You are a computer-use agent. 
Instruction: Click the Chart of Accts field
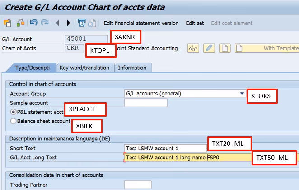click(x=75, y=48)
